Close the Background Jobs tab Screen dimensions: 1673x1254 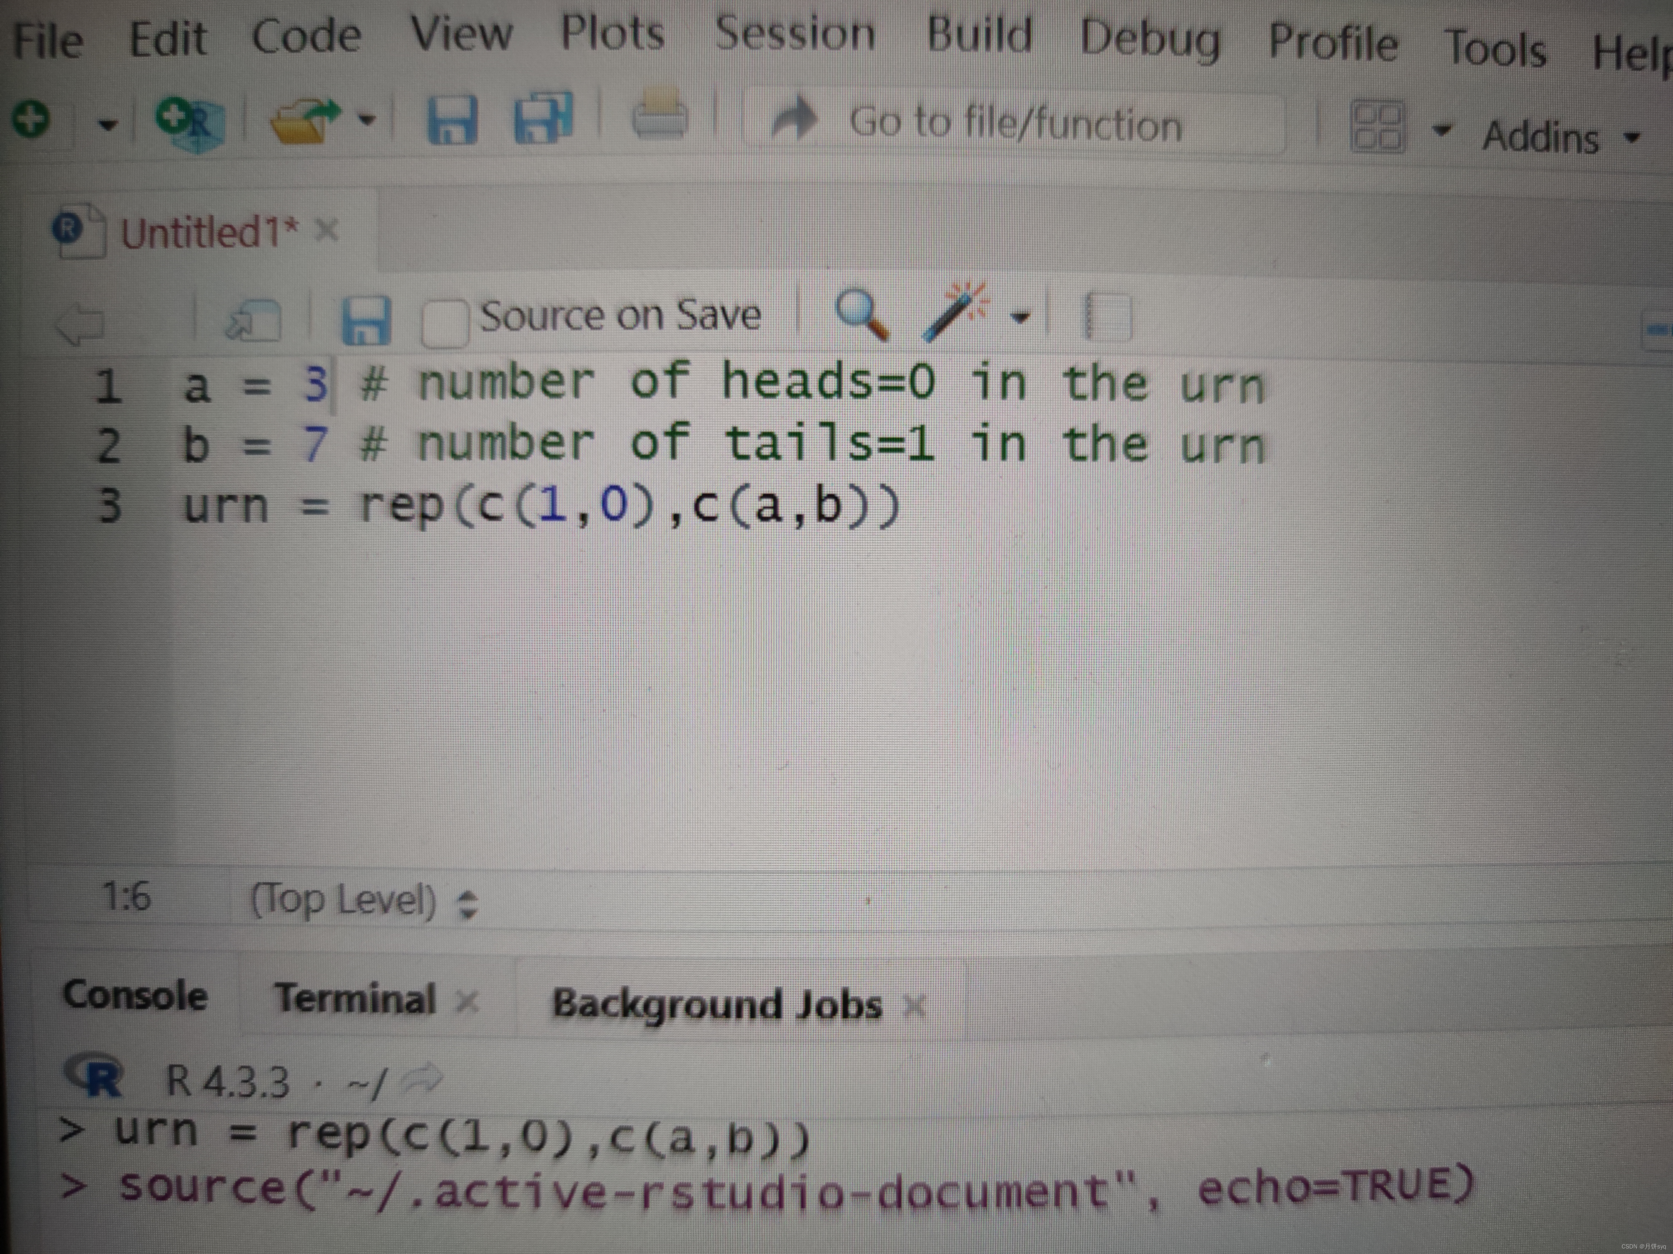(x=914, y=1007)
